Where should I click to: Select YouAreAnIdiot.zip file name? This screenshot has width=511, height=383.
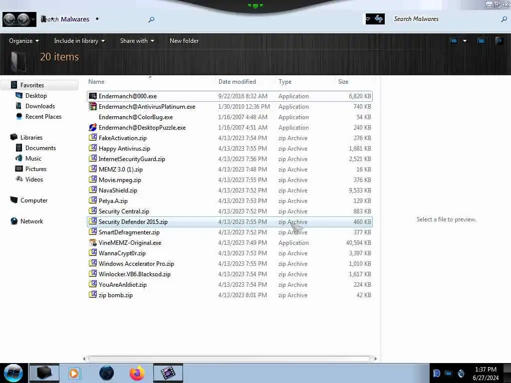point(123,285)
